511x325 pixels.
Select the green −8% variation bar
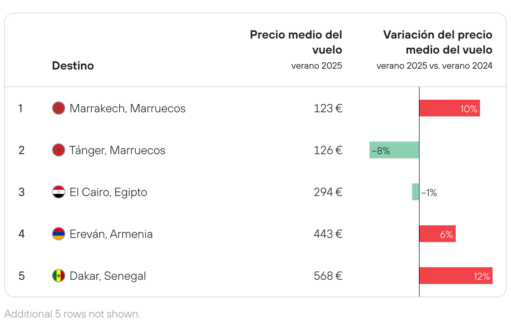(394, 150)
